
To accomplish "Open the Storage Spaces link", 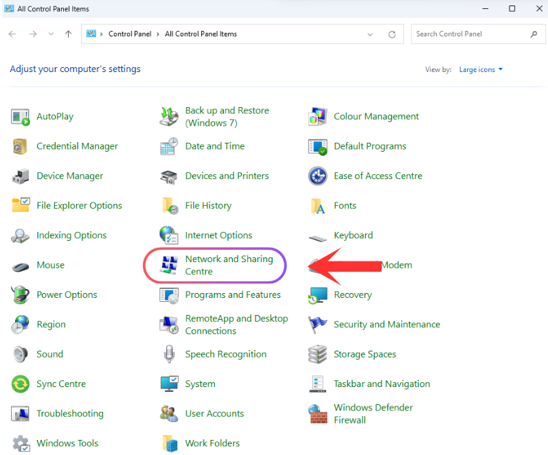I will (365, 354).
